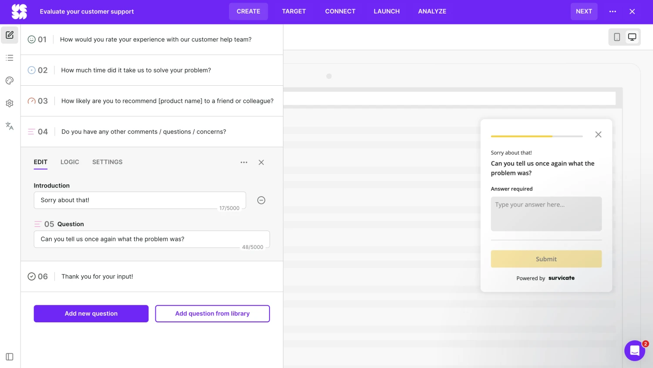The height and width of the screenshot is (368, 653).
Task: Click Add question from library button
Action: [x=212, y=314]
